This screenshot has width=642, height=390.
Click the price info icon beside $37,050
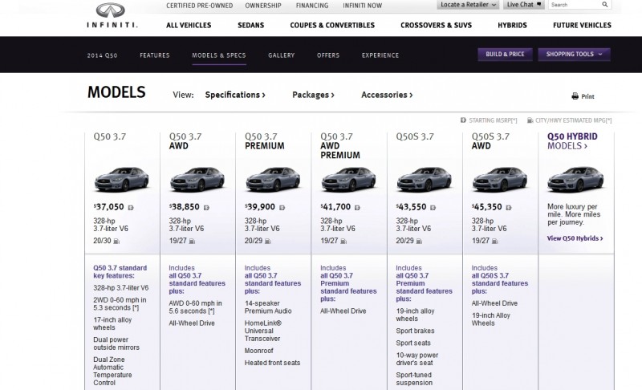131,208
